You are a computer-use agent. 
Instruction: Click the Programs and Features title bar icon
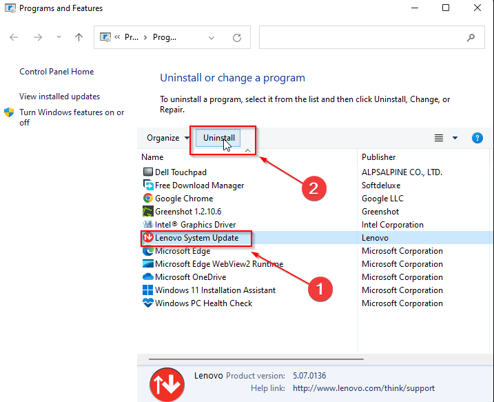tap(10, 8)
